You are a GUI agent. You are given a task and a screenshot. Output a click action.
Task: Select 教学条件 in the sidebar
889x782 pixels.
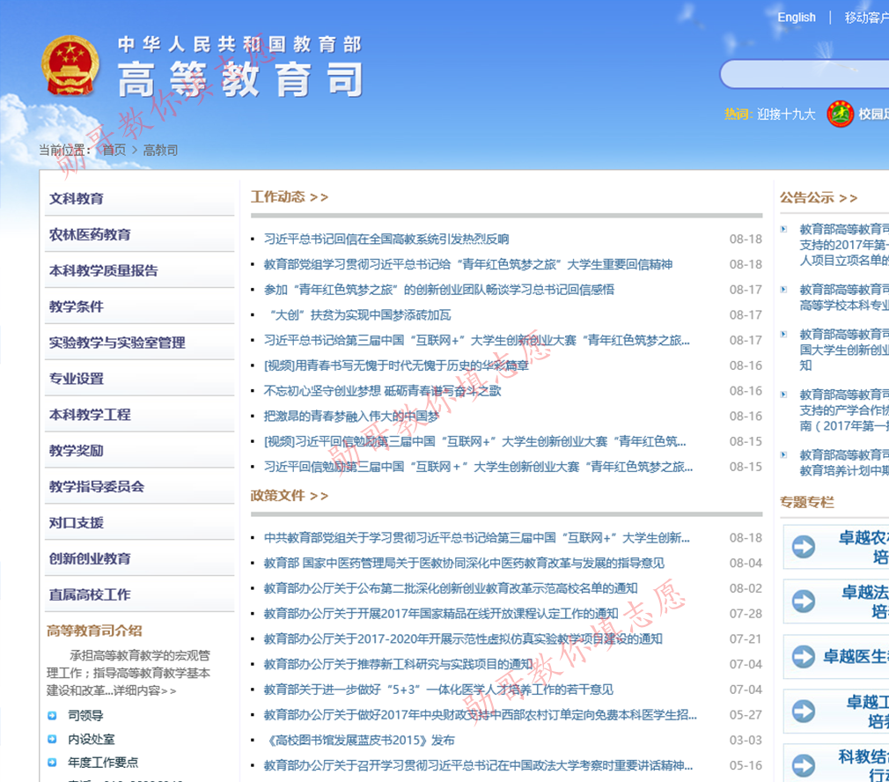77,306
